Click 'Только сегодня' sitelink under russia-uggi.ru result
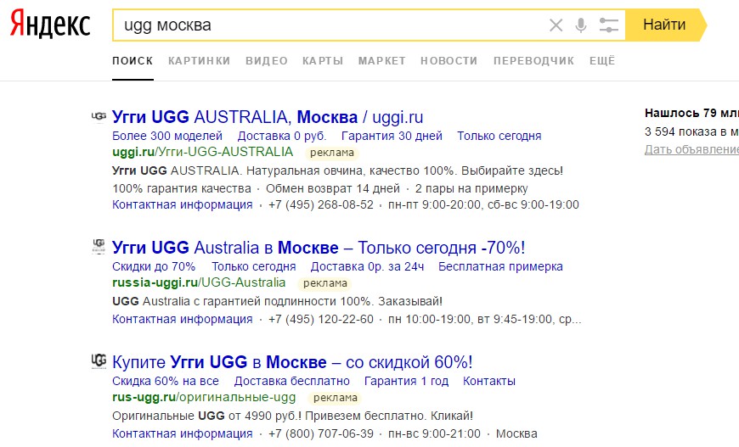The image size is (739, 447). [254, 266]
